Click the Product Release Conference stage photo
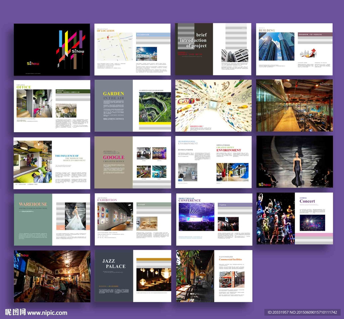 click(x=196, y=217)
